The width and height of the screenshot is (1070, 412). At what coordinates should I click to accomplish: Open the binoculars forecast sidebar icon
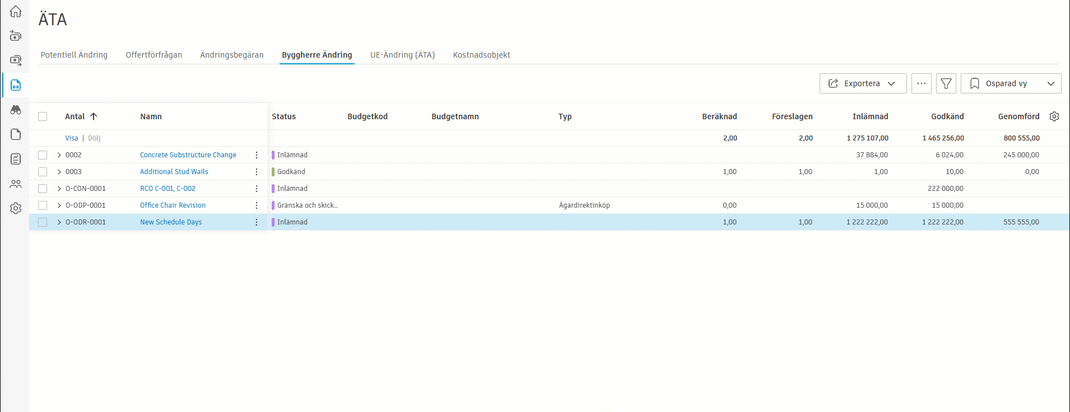(x=16, y=110)
